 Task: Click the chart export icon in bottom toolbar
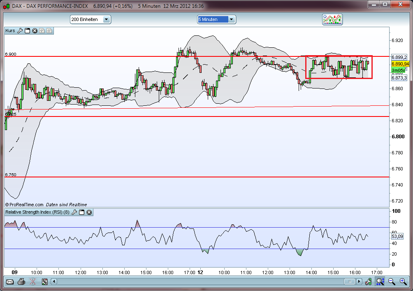tap(44, 282)
